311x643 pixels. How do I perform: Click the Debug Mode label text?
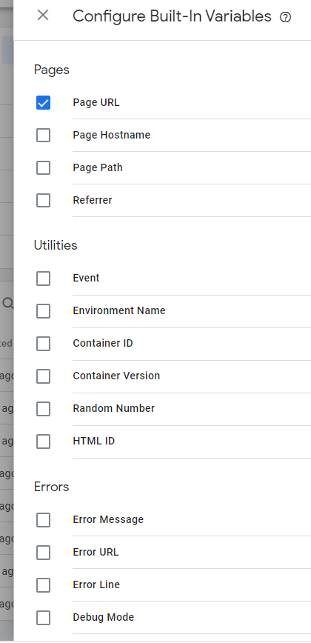pyautogui.click(x=103, y=617)
